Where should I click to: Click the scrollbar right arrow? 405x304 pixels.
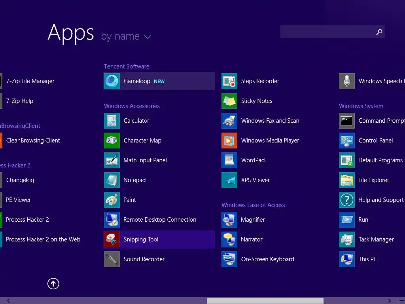click(x=390, y=301)
